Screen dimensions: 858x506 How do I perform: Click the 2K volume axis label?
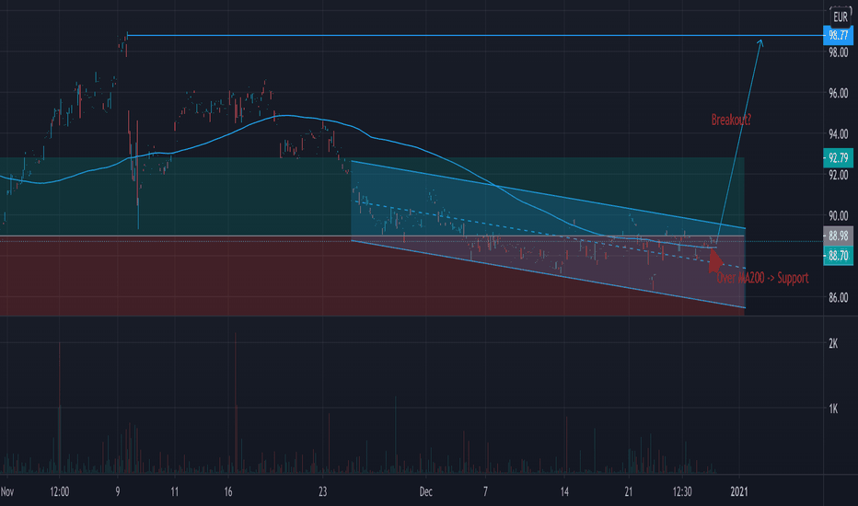point(833,343)
